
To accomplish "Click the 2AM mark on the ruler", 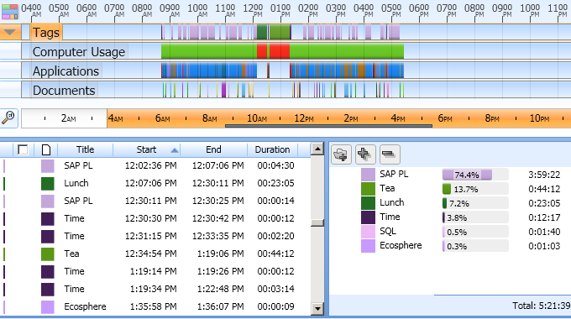I will coord(69,118).
